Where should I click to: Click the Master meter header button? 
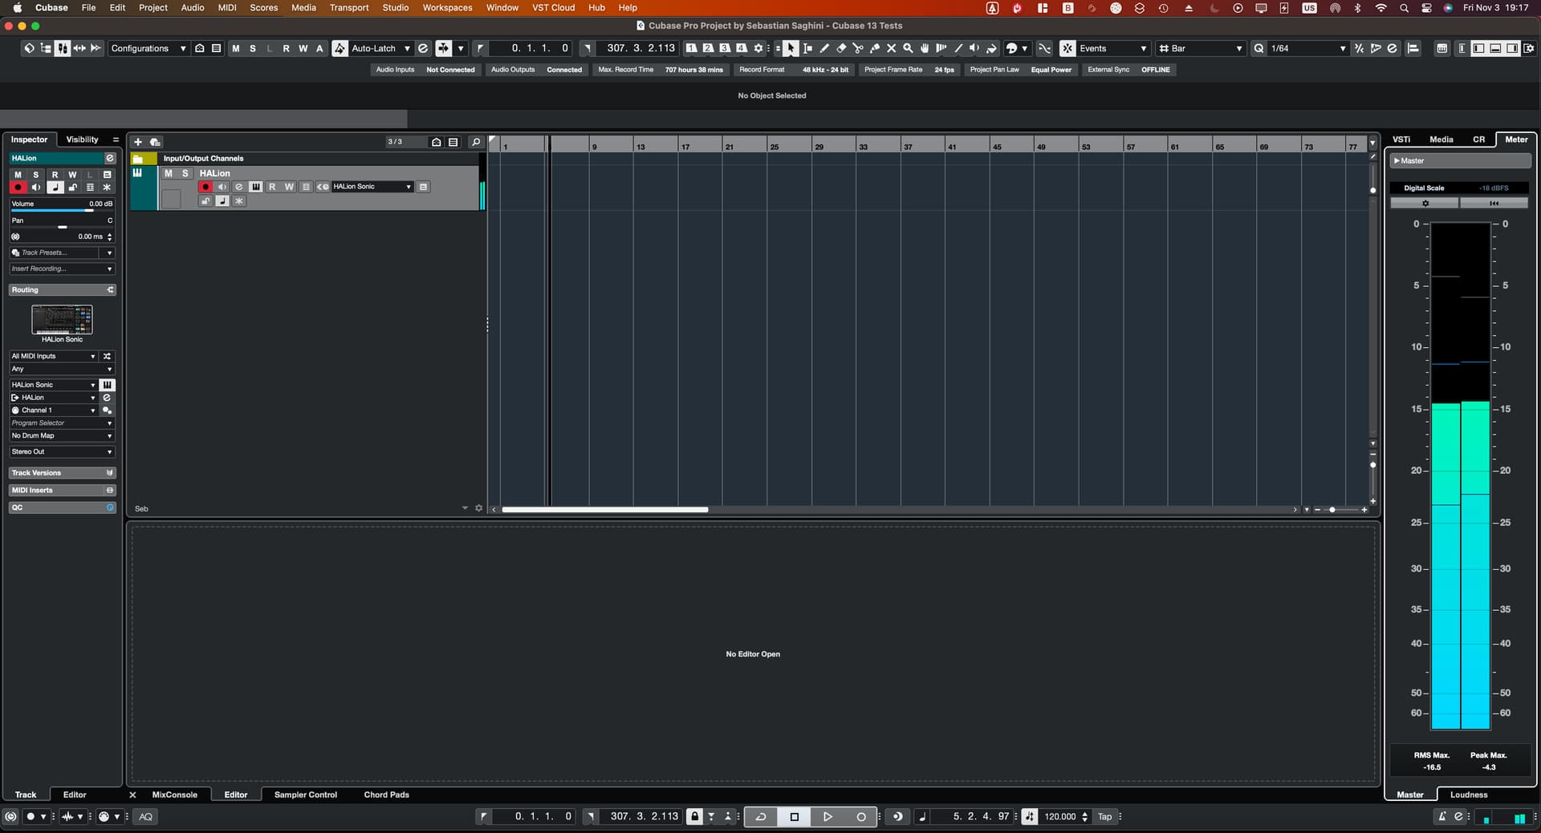[1459, 161]
